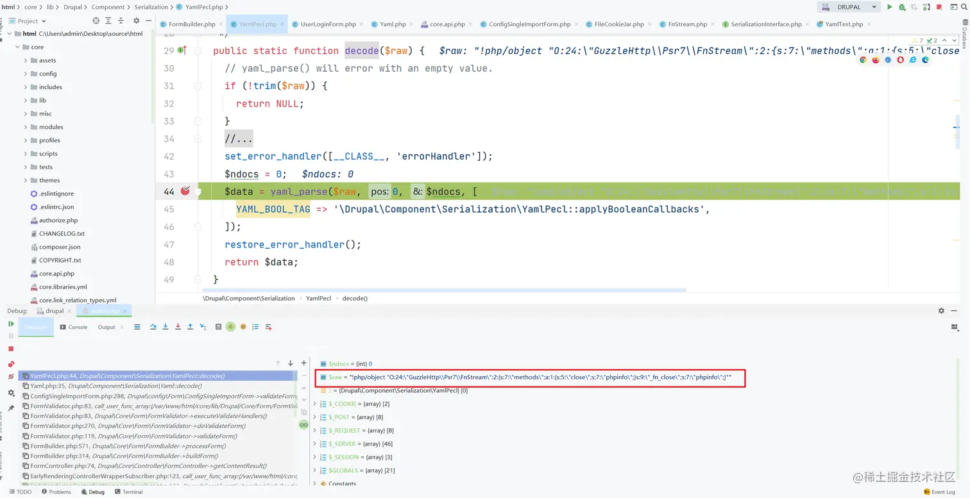Open preview in Opera browser icon
Screen dimensions: 970x498
point(901,60)
